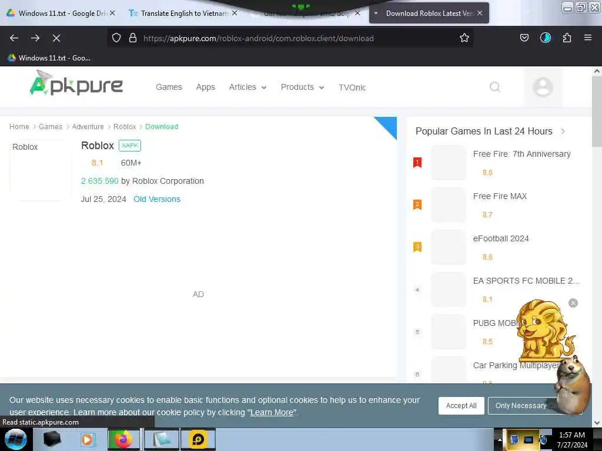Viewport: 602px width, 451px height.
Task: Bookmark this page with the star icon
Action: [x=464, y=38]
